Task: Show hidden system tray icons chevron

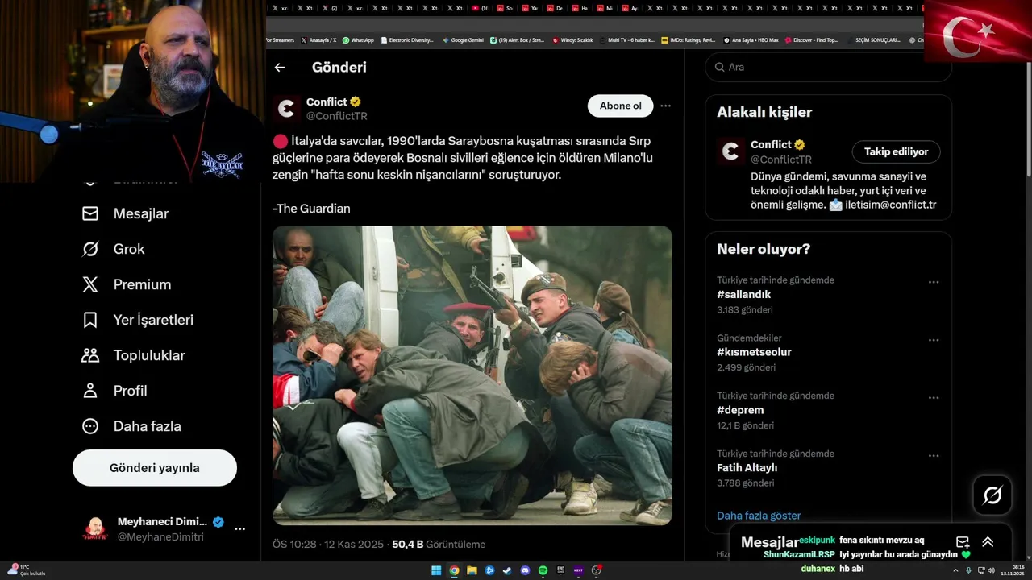Action: [955, 570]
